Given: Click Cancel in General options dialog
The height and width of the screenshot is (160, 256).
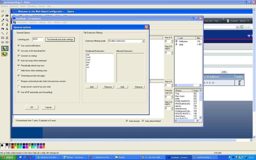Looking at the screenshot, I should 48,107.
